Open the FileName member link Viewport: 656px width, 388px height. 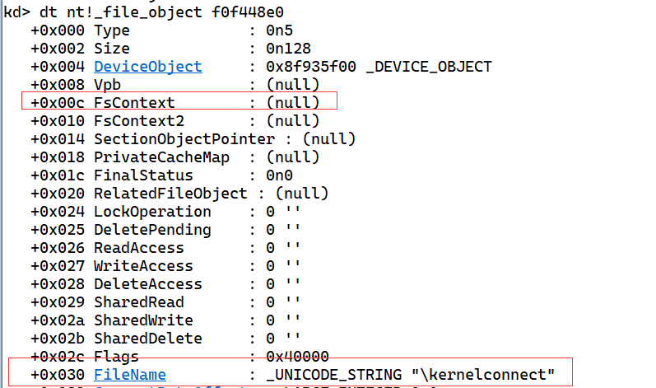point(130,376)
